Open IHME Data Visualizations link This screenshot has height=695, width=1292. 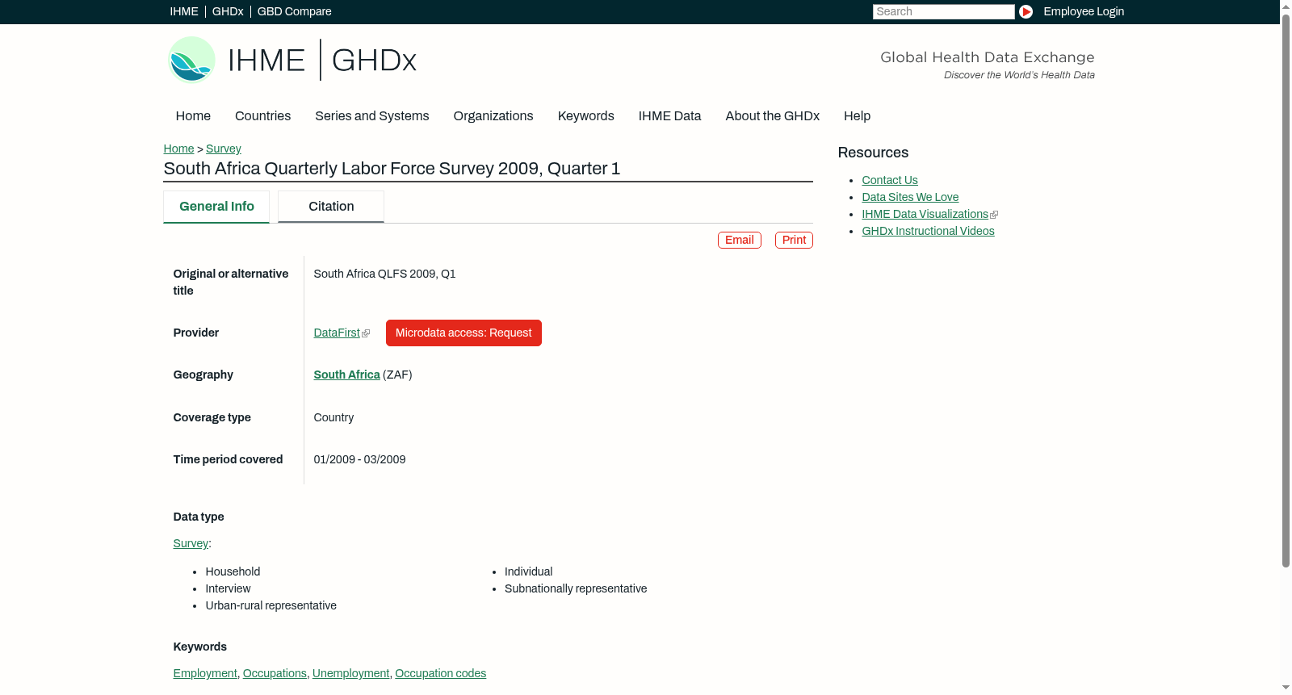click(x=925, y=214)
